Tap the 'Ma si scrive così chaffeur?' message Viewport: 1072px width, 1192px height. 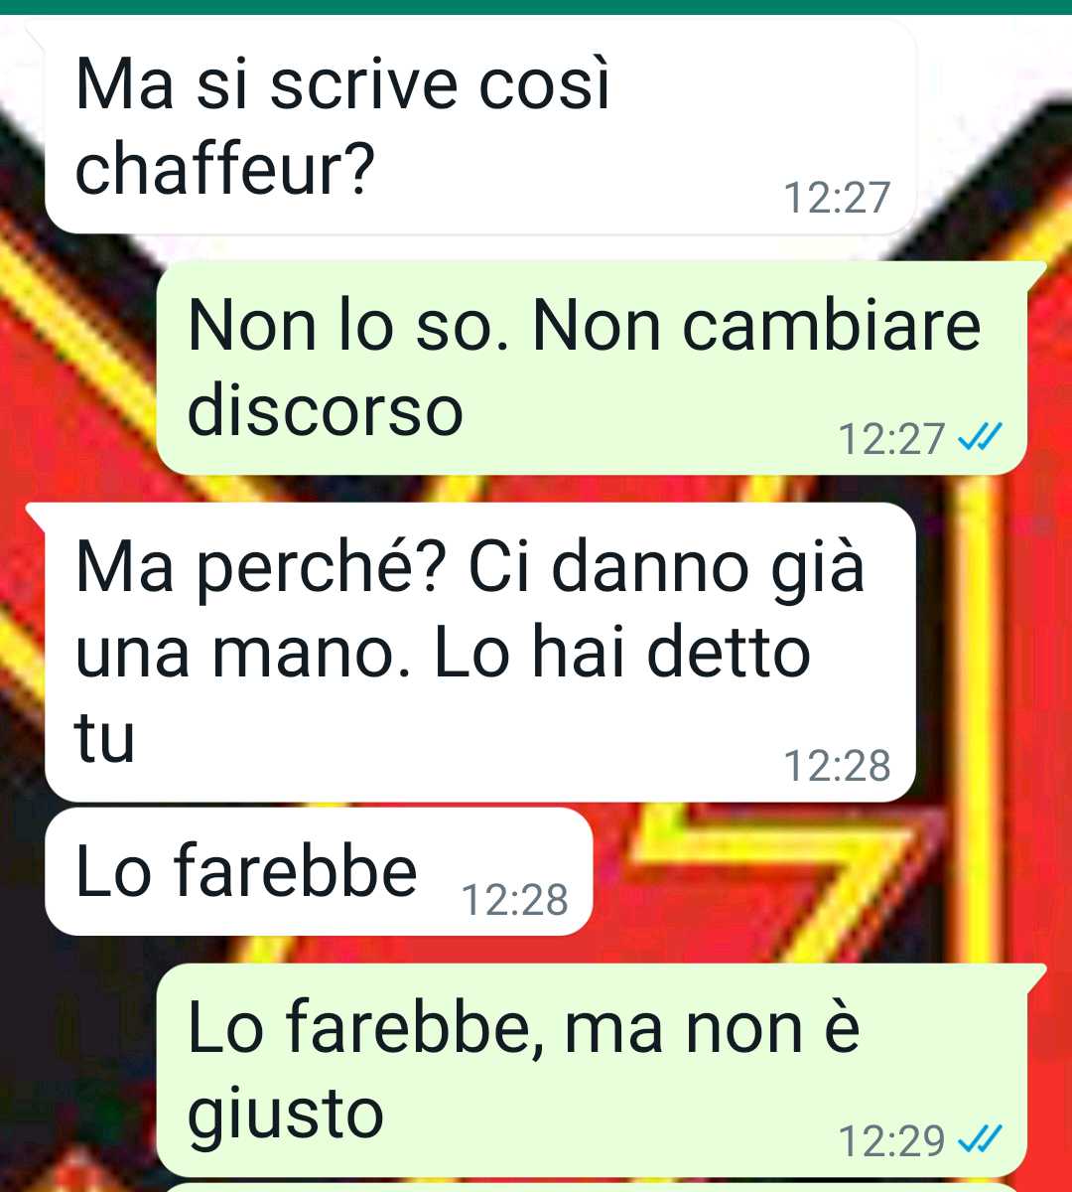(480, 127)
